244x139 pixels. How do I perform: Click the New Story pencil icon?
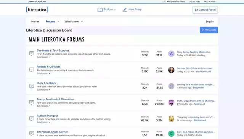tap(125, 9)
